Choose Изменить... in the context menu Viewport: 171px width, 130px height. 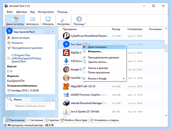pyautogui.click(x=104, y=51)
